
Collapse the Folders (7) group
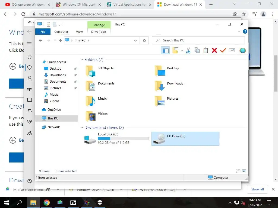point(82,59)
